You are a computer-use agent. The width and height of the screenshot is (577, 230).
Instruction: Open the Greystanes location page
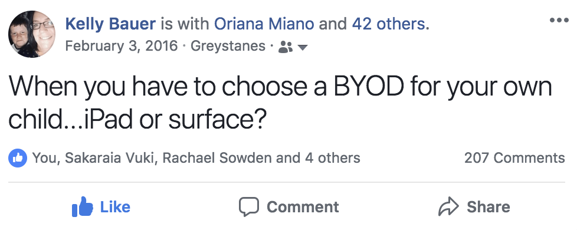[228, 47]
